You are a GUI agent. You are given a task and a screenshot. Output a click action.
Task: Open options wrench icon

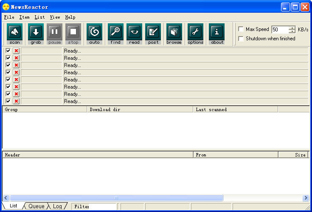(x=195, y=34)
